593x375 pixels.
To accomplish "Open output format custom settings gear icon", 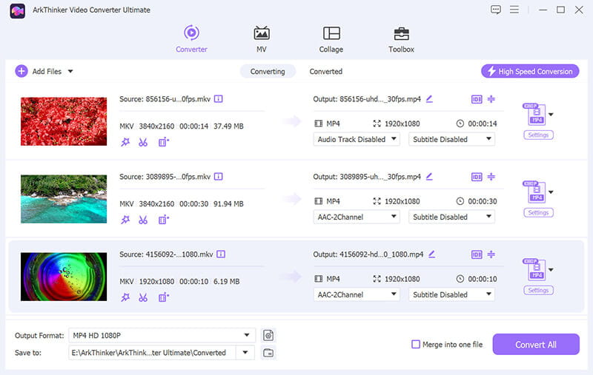I will tap(268, 335).
